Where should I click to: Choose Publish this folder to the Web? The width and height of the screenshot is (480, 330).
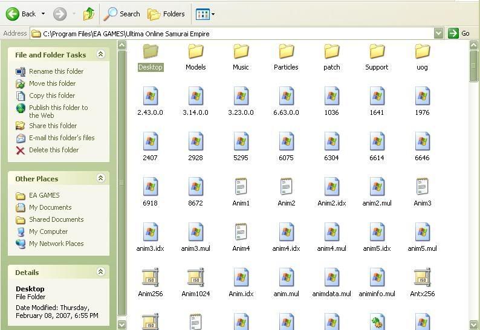pos(52,111)
